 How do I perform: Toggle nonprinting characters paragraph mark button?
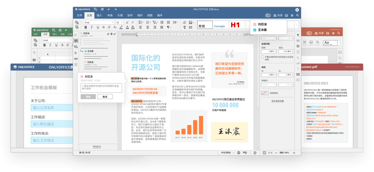pyautogui.click(x=169, y=27)
